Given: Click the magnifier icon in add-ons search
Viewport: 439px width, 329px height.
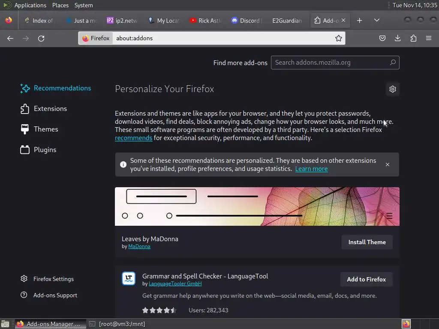Looking at the screenshot, I should [x=393, y=63].
